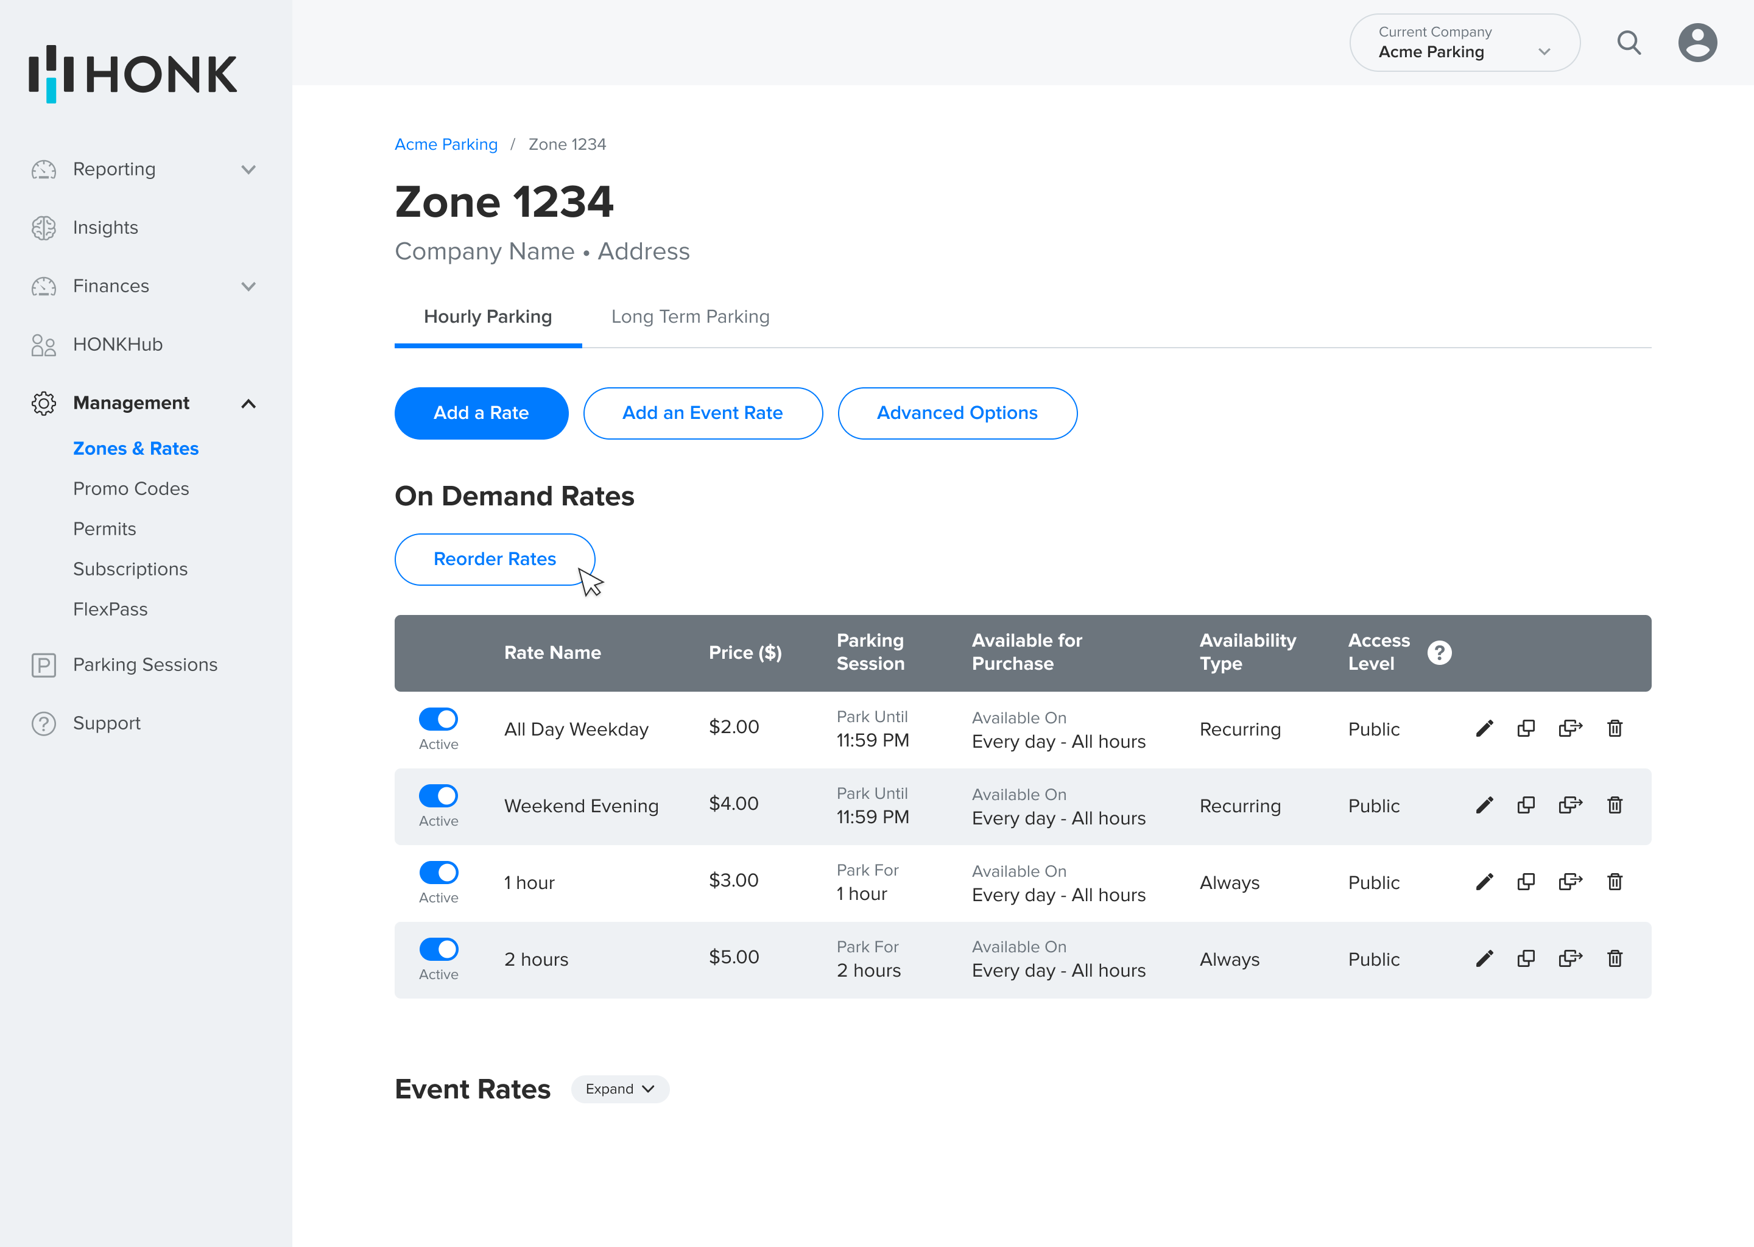Switch off the 2 hours rate toggle

point(438,950)
